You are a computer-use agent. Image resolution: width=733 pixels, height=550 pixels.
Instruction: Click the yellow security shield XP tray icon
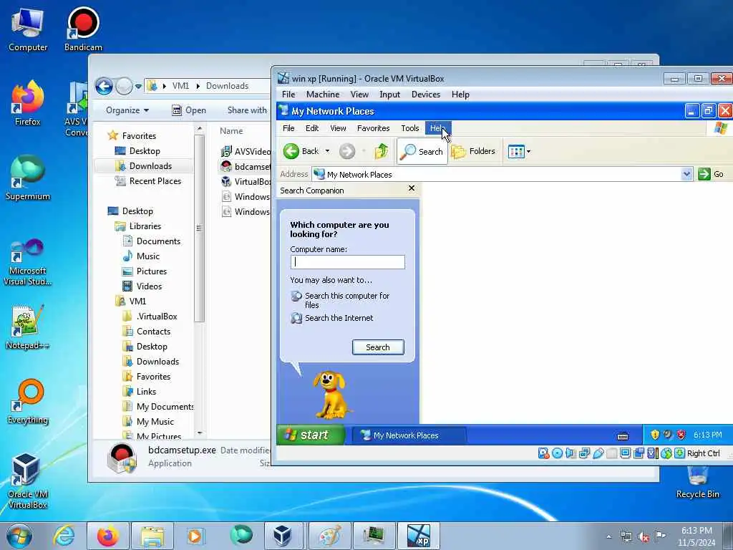[654, 435]
